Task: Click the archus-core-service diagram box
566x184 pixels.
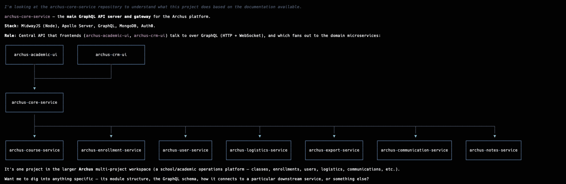Action: pyautogui.click(x=34, y=102)
